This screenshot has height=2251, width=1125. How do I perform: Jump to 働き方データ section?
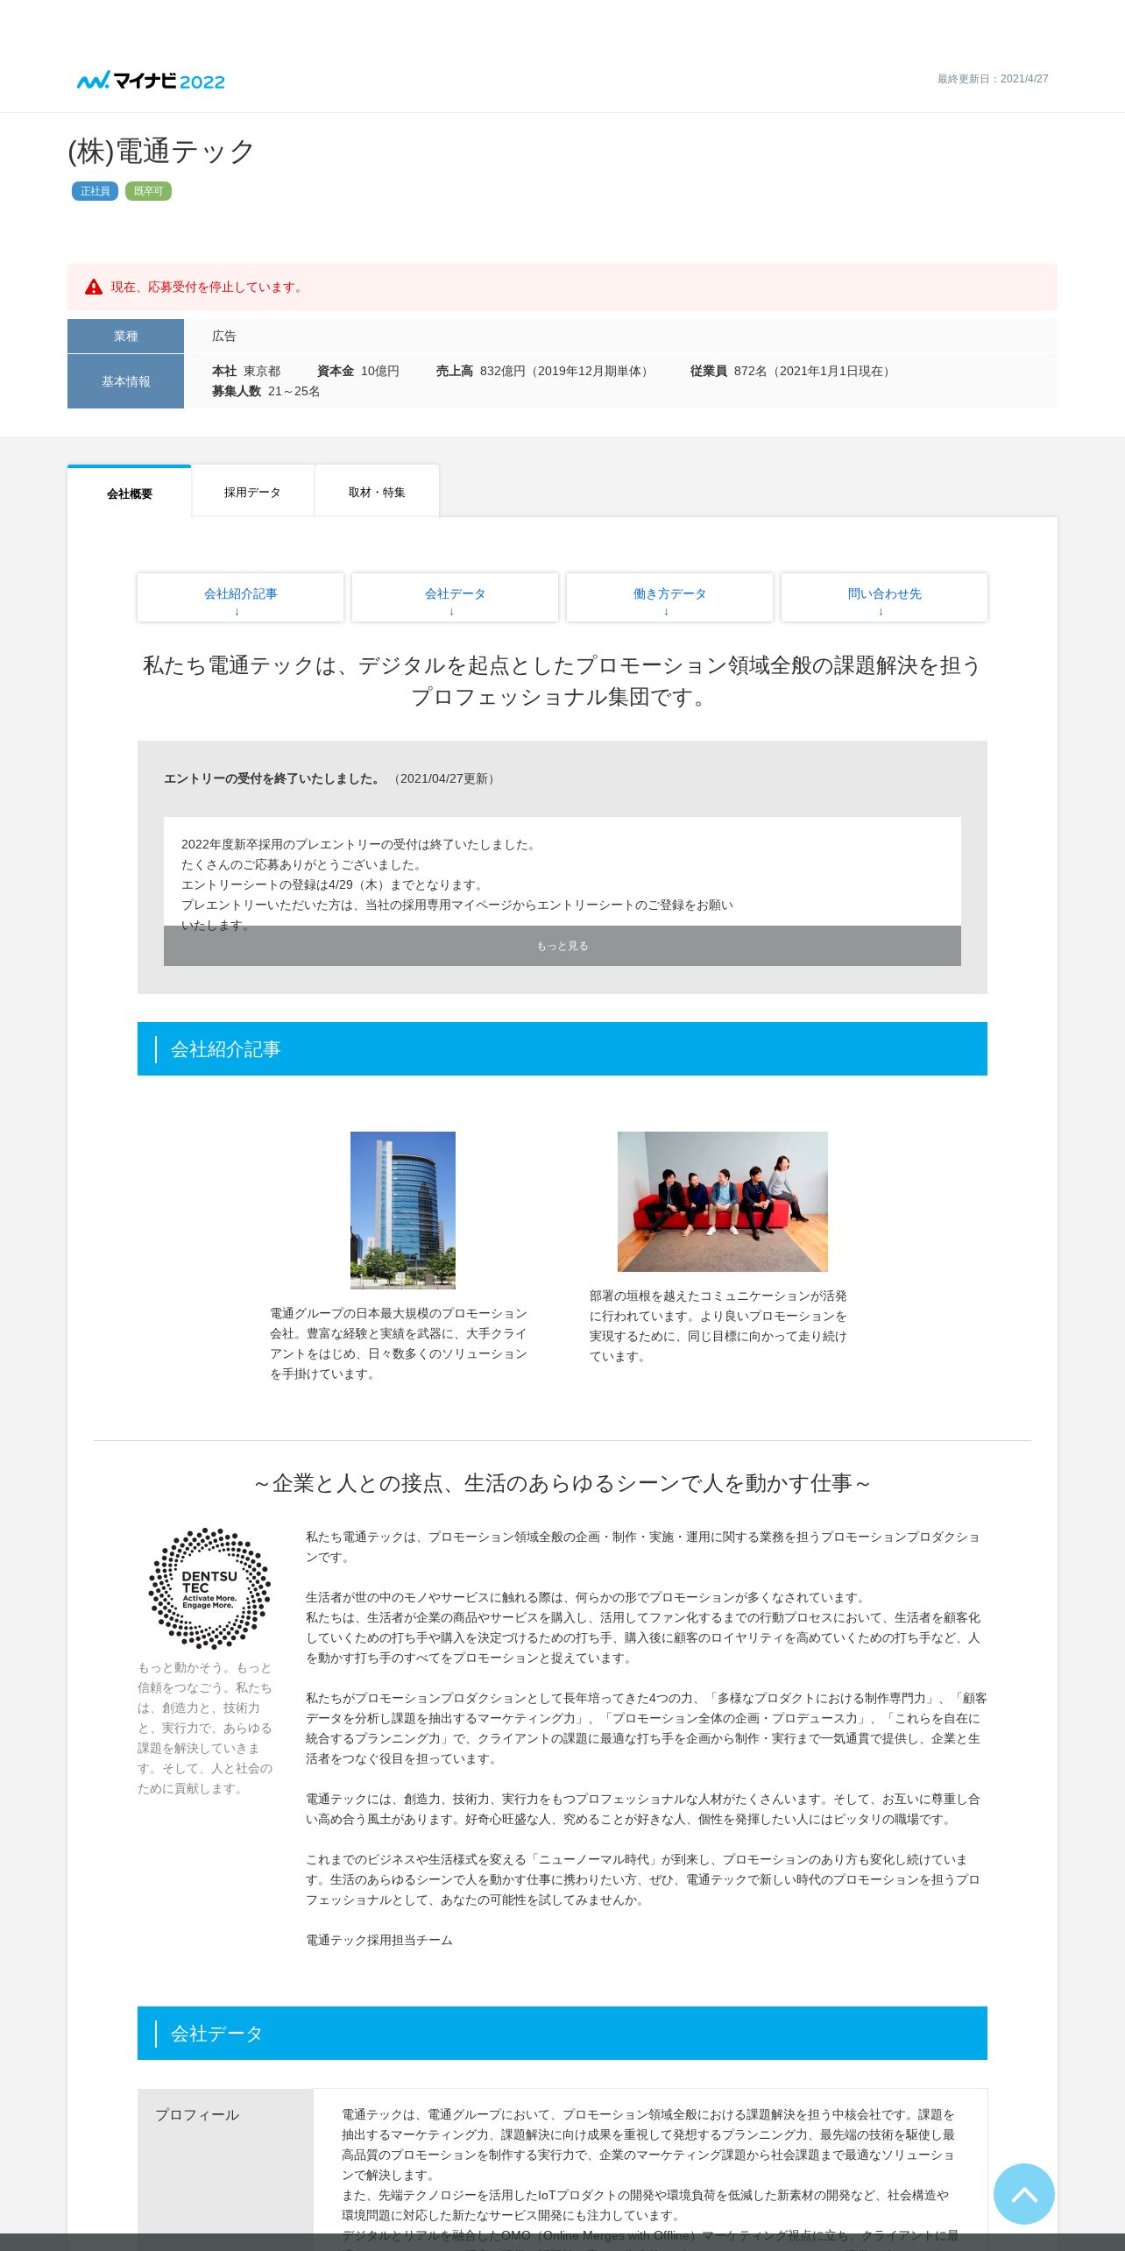click(x=669, y=598)
